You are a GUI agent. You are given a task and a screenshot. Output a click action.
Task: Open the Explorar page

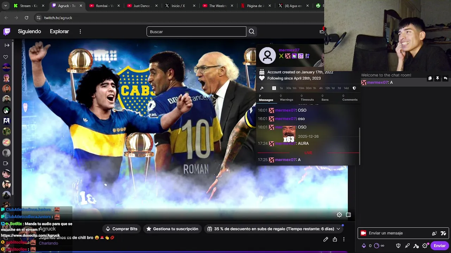(x=59, y=31)
